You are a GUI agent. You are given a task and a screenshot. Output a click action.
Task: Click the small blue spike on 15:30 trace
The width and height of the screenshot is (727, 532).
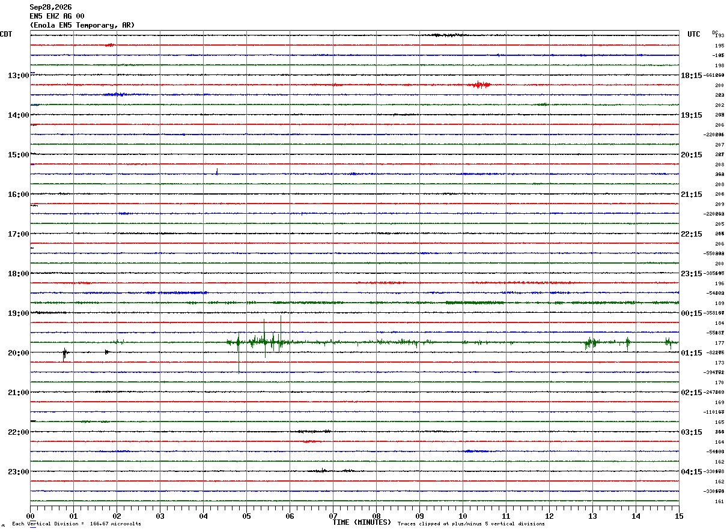pyautogui.click(x=217, y=172)
